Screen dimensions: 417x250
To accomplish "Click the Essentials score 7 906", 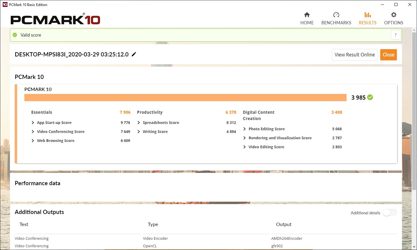I will point(125,112).
